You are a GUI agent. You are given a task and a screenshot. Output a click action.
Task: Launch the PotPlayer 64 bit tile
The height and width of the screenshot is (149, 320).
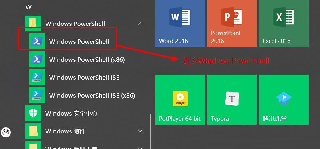click(x=180, y=100)
